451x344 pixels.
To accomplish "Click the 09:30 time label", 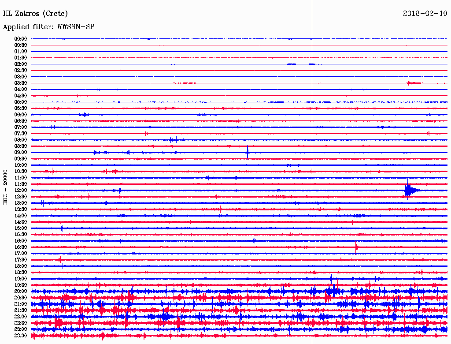I will tap(21, 159).
